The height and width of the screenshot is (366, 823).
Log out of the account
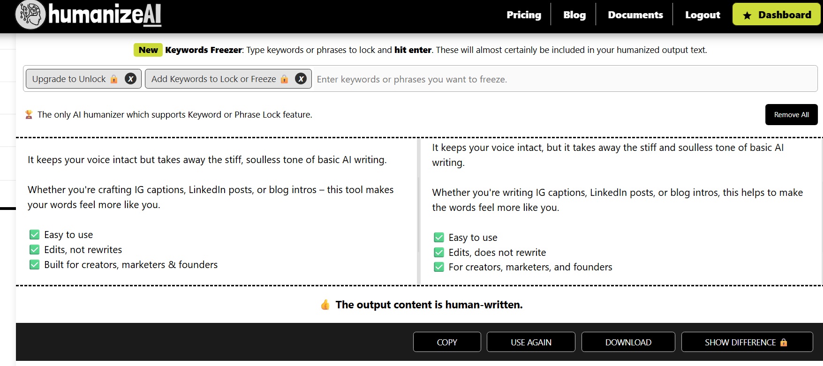702,15
